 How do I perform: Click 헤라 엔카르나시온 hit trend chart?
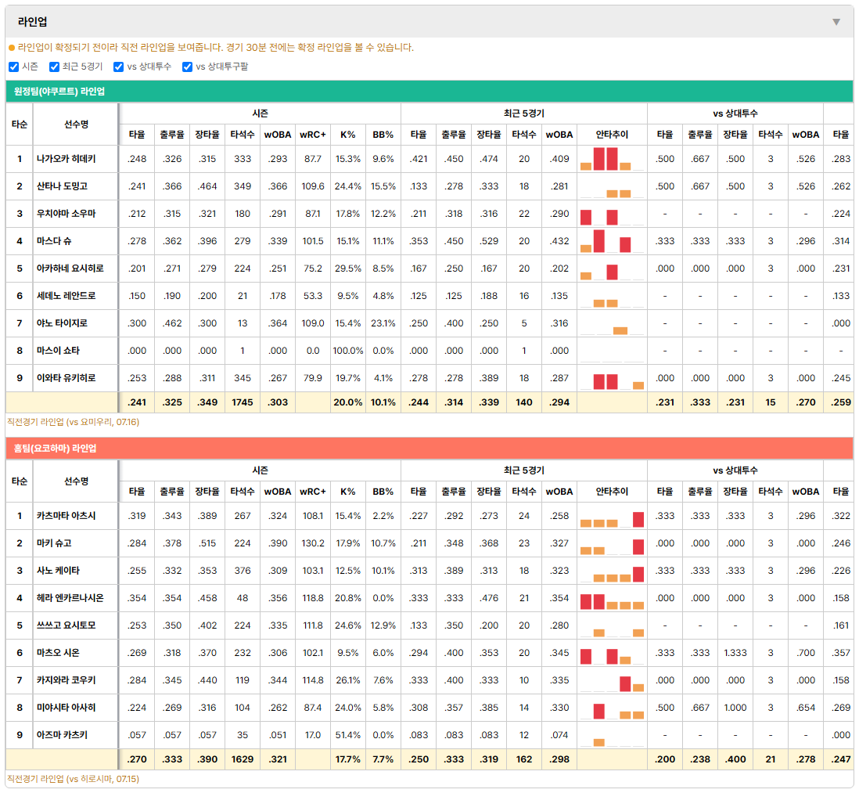(612, 598)
